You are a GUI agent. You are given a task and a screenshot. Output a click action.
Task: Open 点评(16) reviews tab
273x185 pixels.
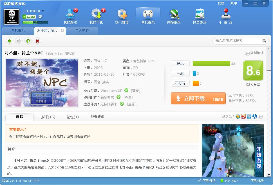[48, 117]
